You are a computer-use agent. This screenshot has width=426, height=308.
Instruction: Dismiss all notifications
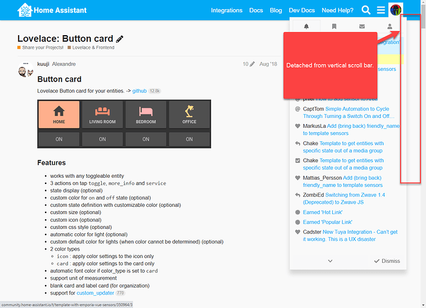tap(387, 261)
